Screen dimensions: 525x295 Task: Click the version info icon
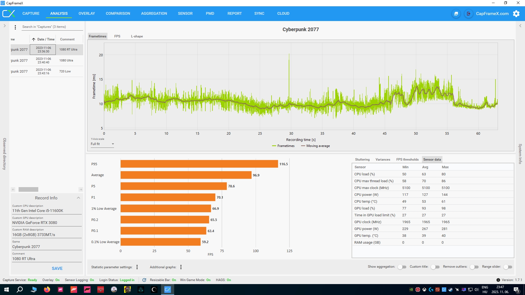(x=498, y=280)
